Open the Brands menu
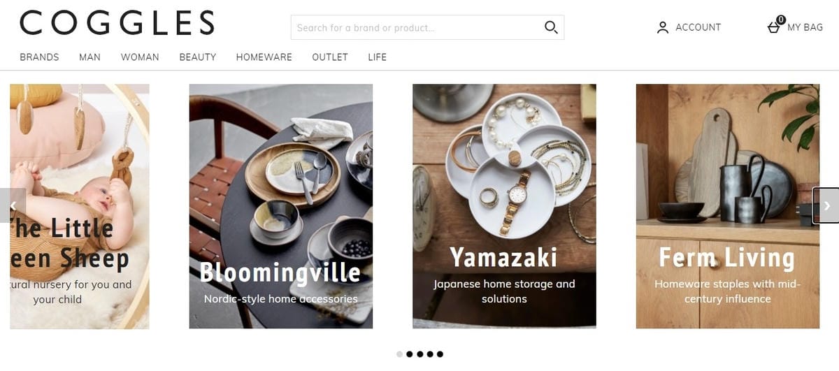 pyautogui.click(x=39, y=57)
